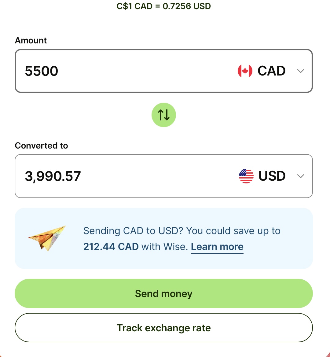Click the paper plane icon

(47, 238)
